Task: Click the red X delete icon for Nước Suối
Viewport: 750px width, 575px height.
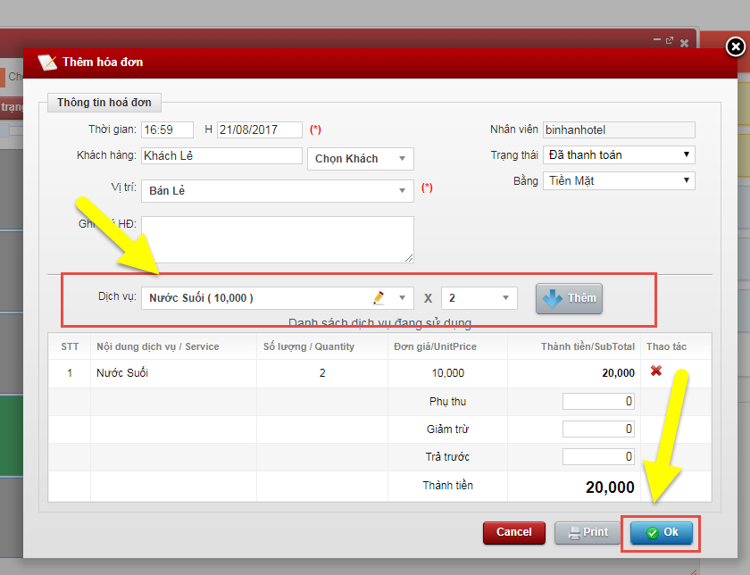Action: (656, 371)
